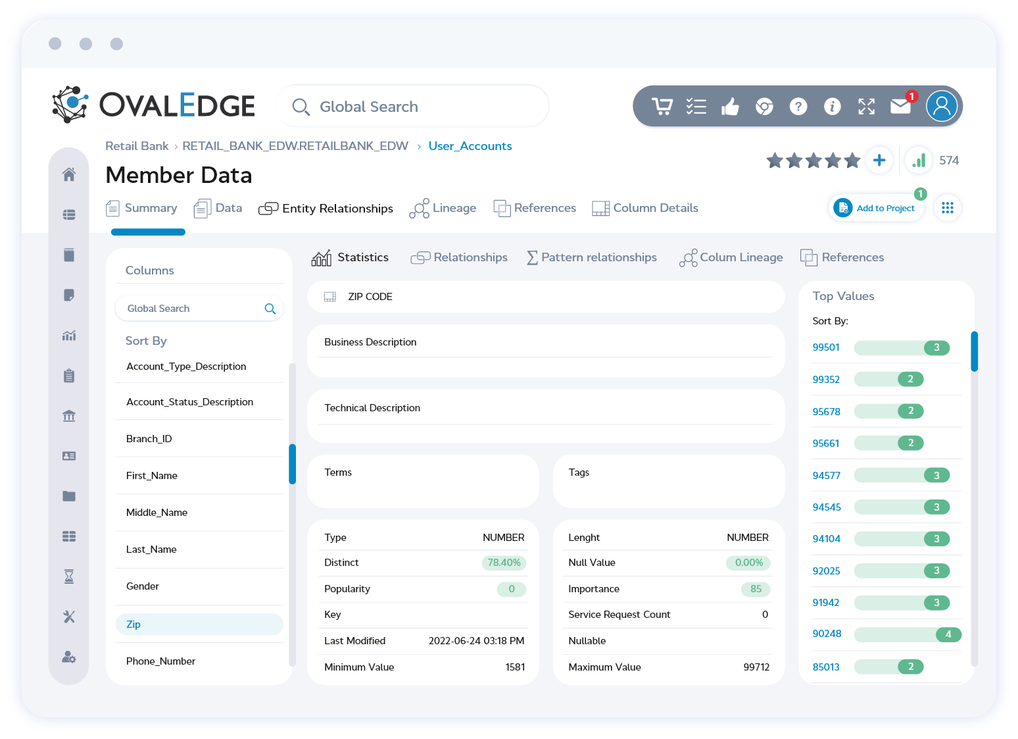Click the user profile avatar

[942, 106]
